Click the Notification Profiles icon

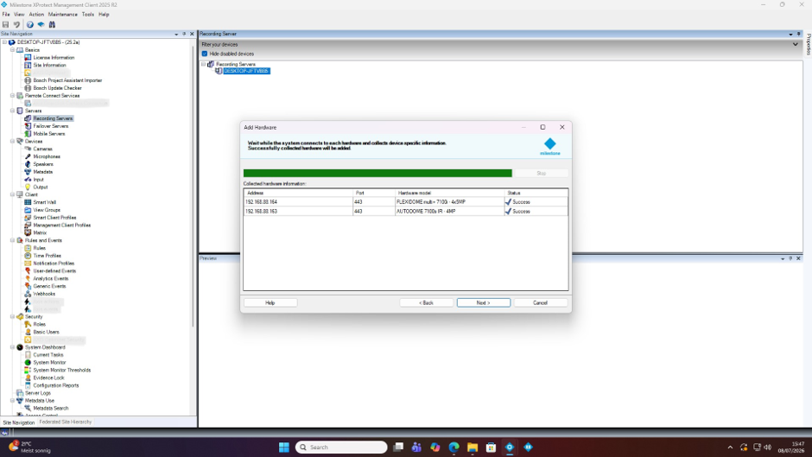pyautogui.click(x=28, y=263)
